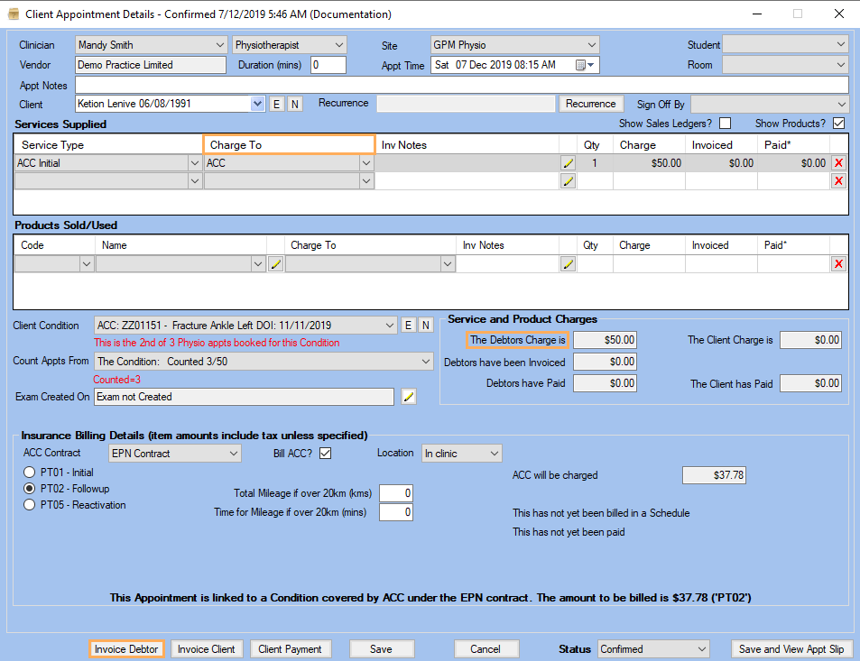The image size is (860, 661).
Task: Toggle Show Sales Ledgers checkbox
Action: pyautogui.click(x=725, y=124)
